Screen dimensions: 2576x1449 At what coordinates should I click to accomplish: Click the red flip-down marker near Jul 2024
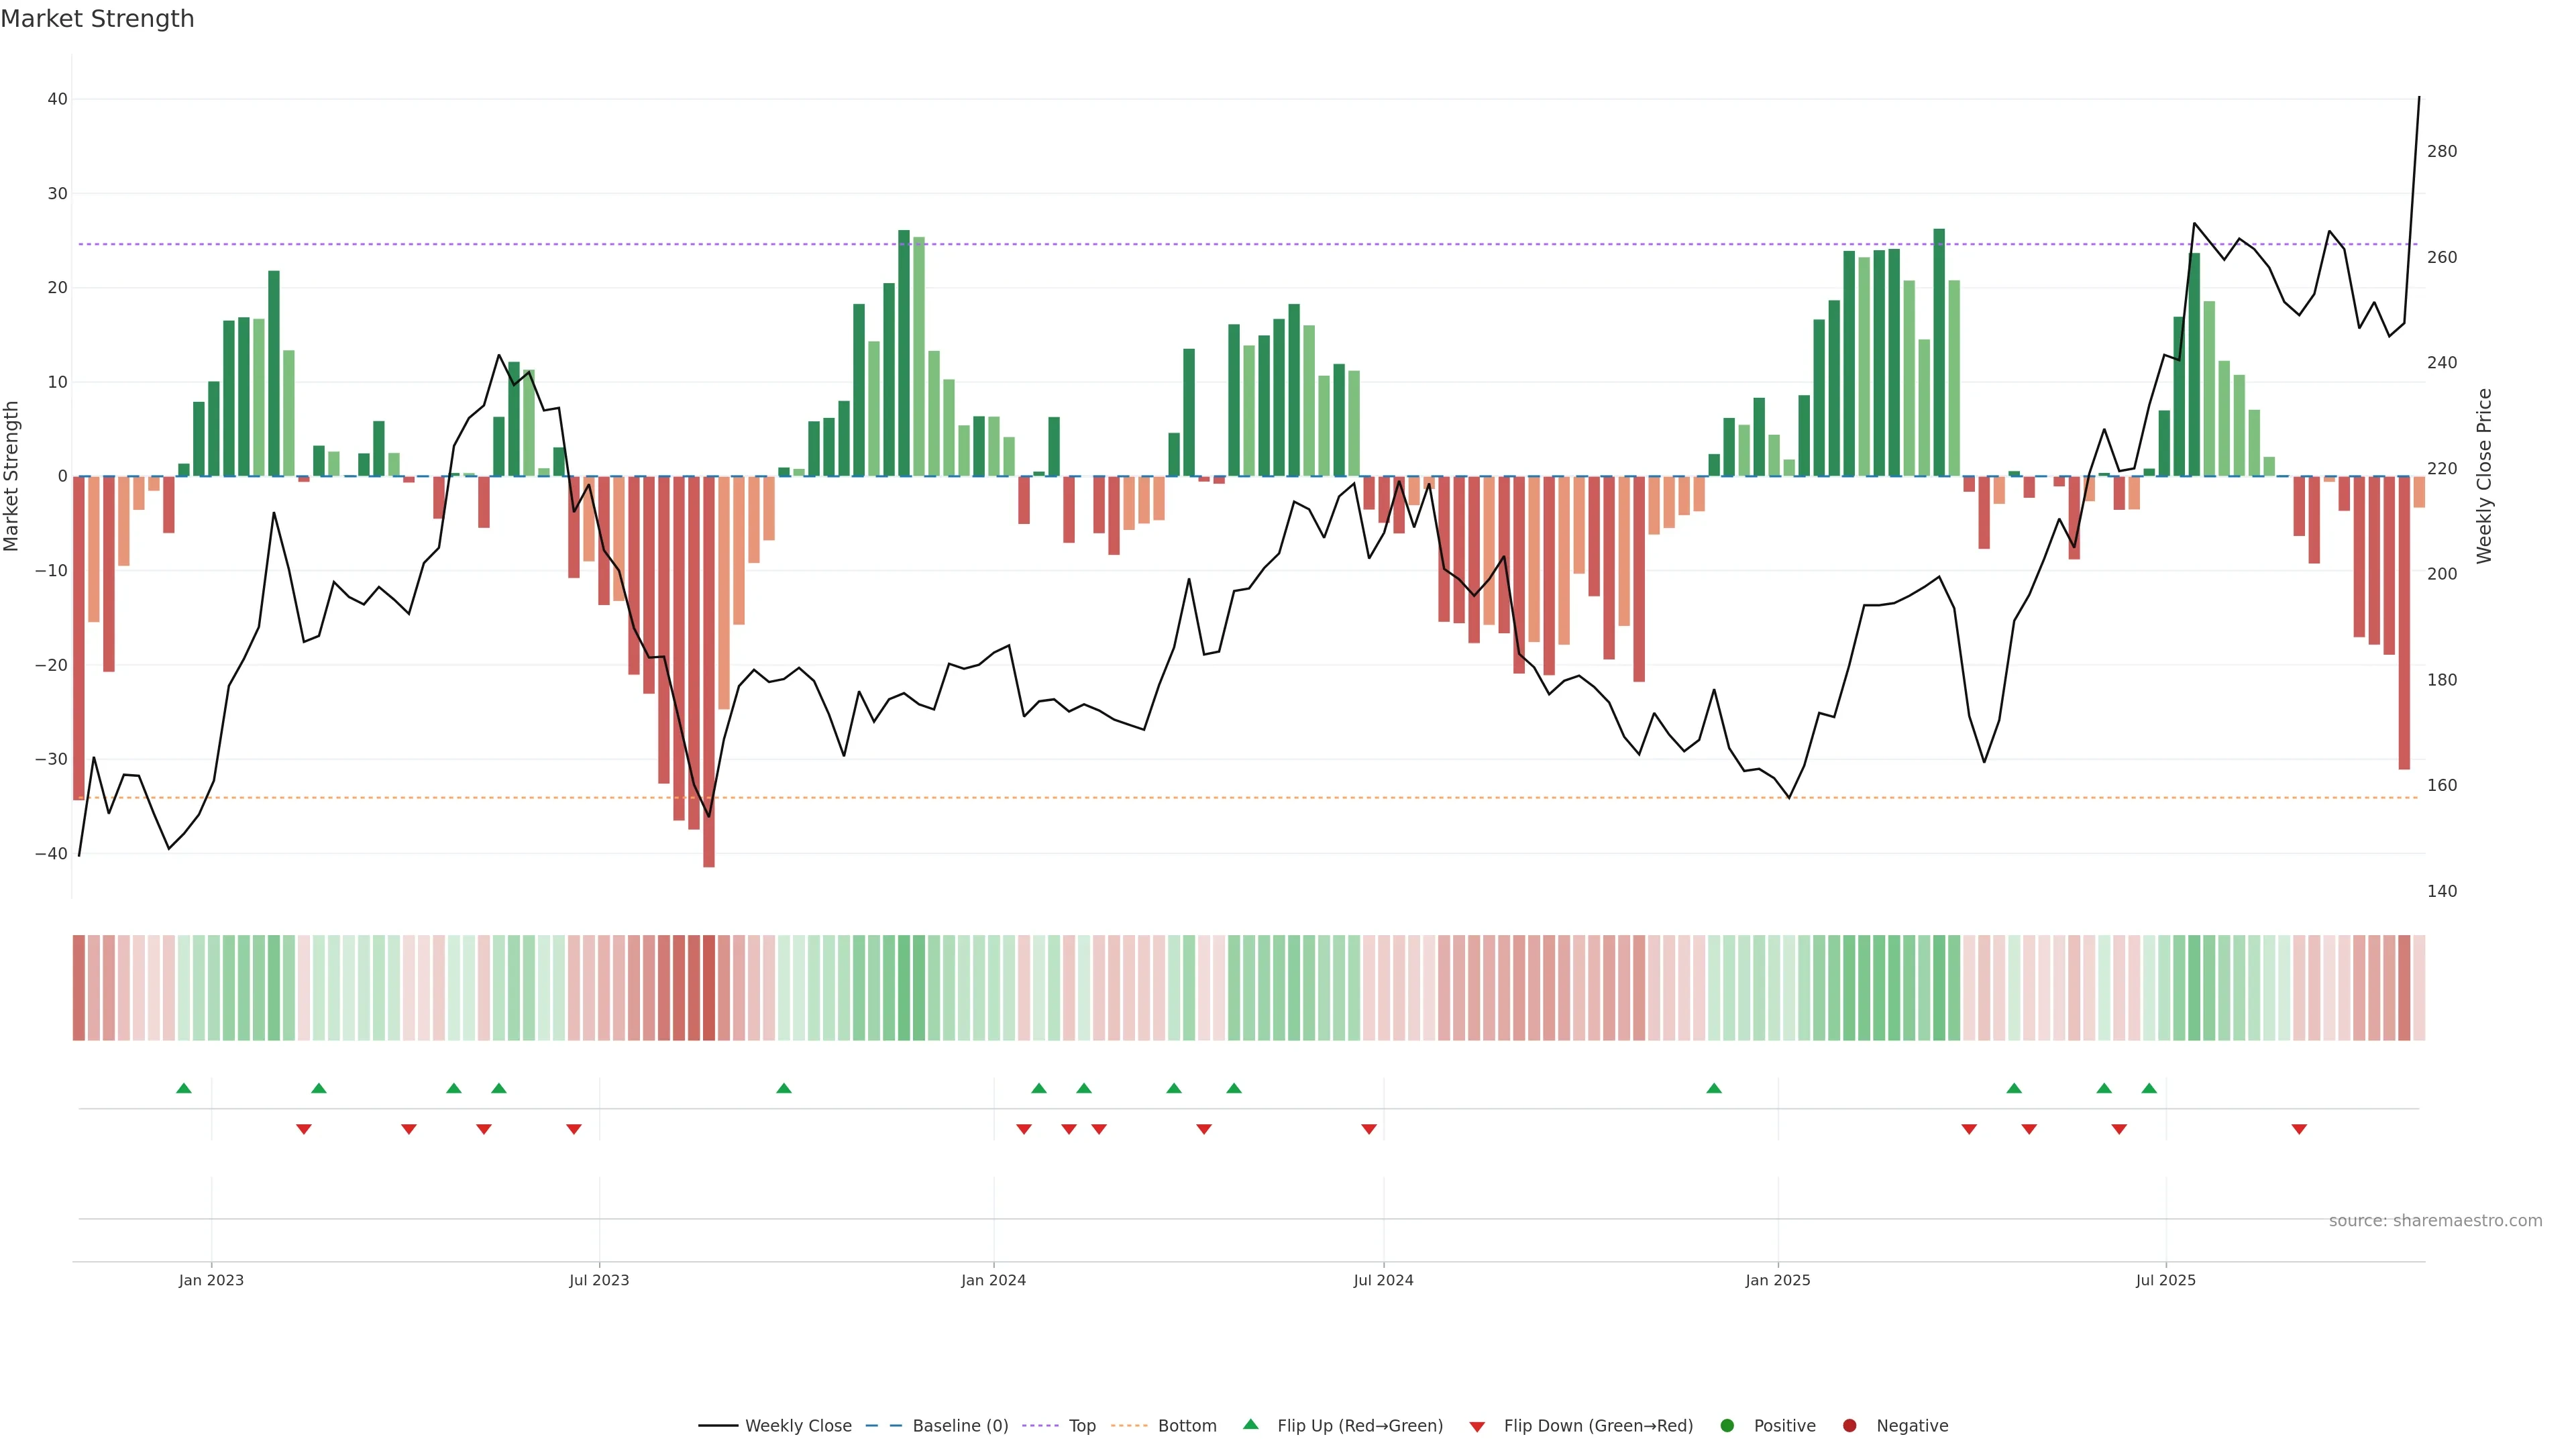tap(1369, 1129)
